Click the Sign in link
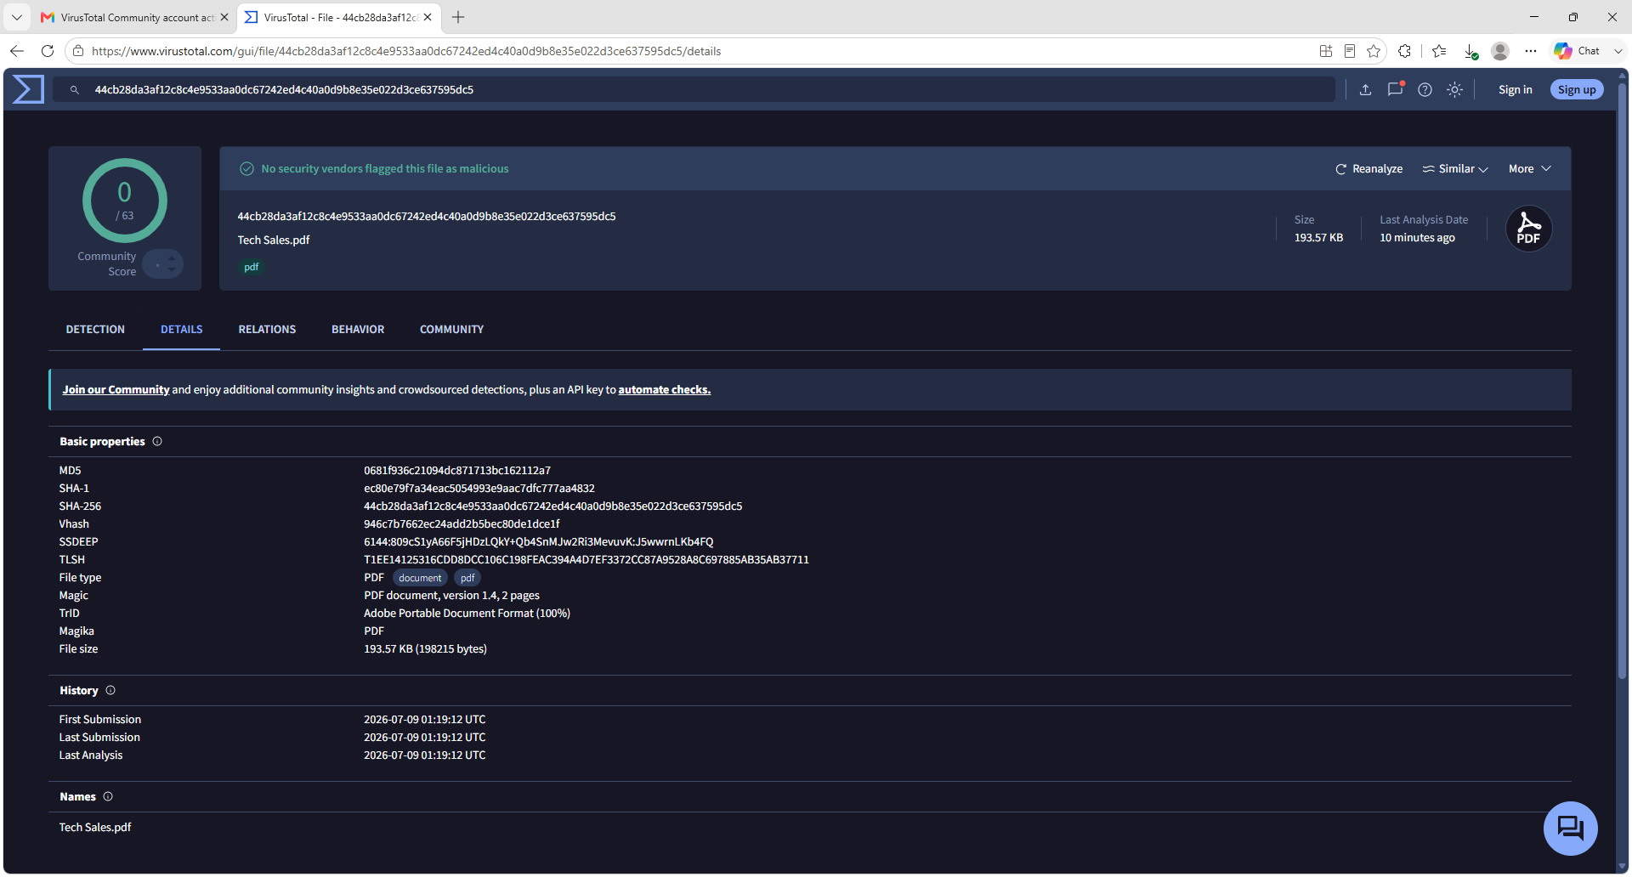Viewport: 1632px width, 877px height. 1515,89
